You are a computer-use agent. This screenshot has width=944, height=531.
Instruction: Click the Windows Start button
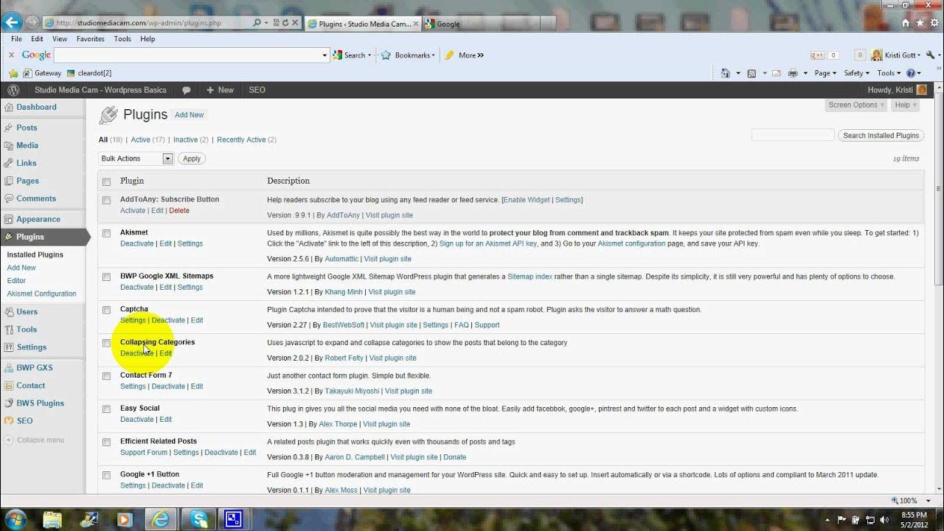[x=15, y=519]
